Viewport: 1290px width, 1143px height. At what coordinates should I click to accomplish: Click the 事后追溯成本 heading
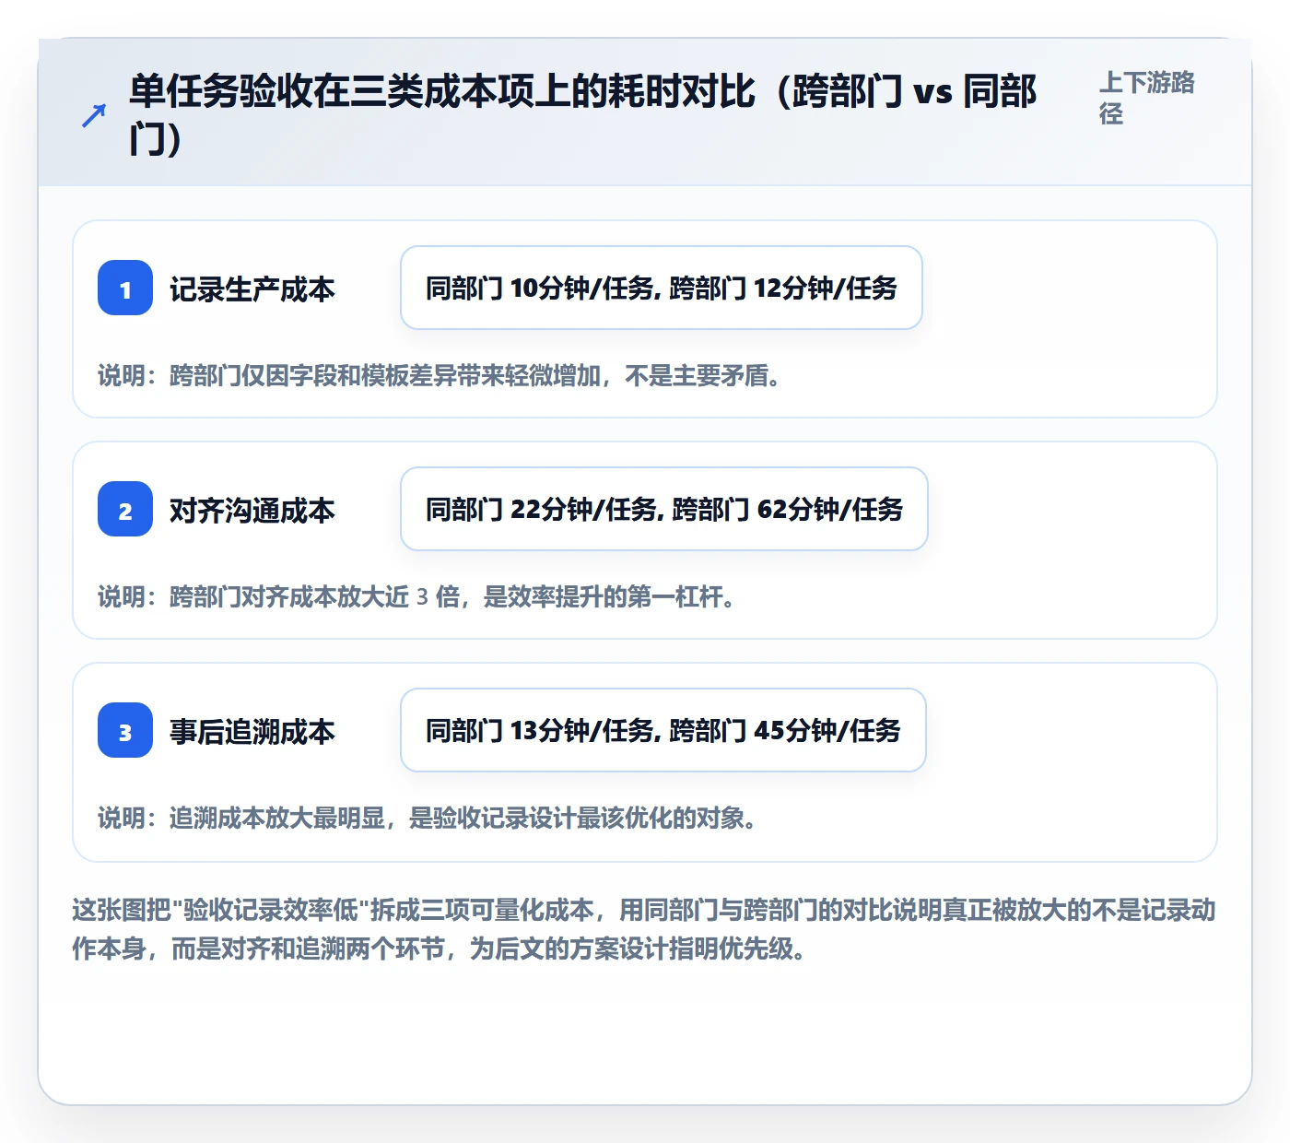click(x=252, y=731)
